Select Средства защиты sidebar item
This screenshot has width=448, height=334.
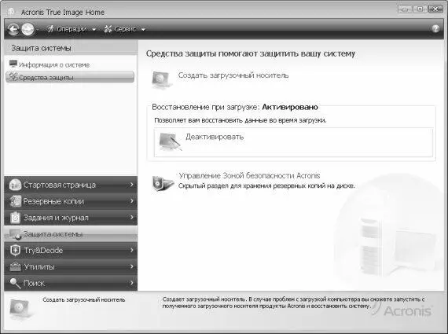click(x=70, y=77)
